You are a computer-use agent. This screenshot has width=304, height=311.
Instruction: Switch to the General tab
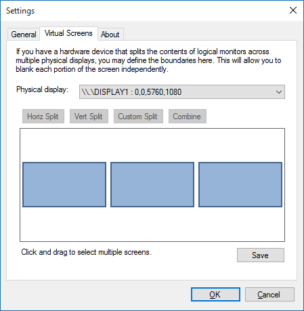click(24, 35)
